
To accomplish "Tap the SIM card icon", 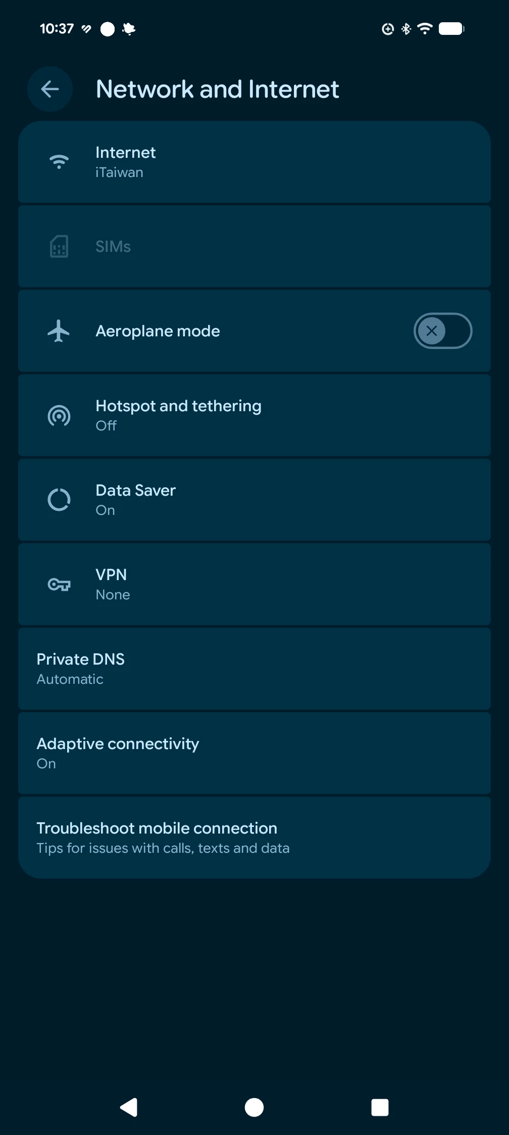I will [59, 247].
